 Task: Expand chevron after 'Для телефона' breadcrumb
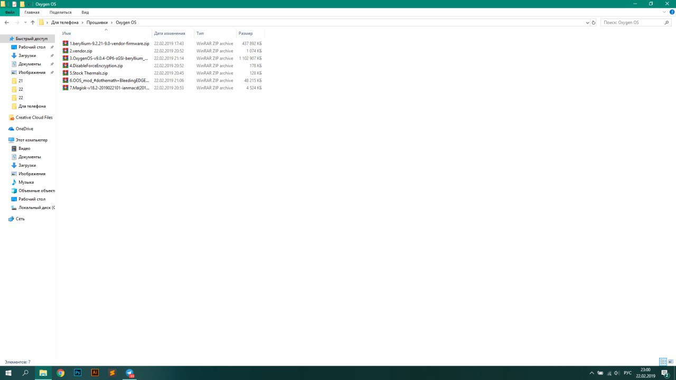[x=82, y=23]
